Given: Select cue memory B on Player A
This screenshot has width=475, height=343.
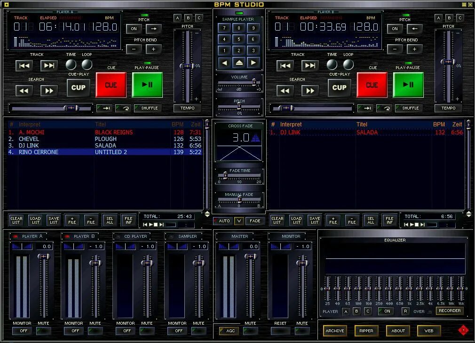Looking at the screenshot, I should tap(188, 18).
